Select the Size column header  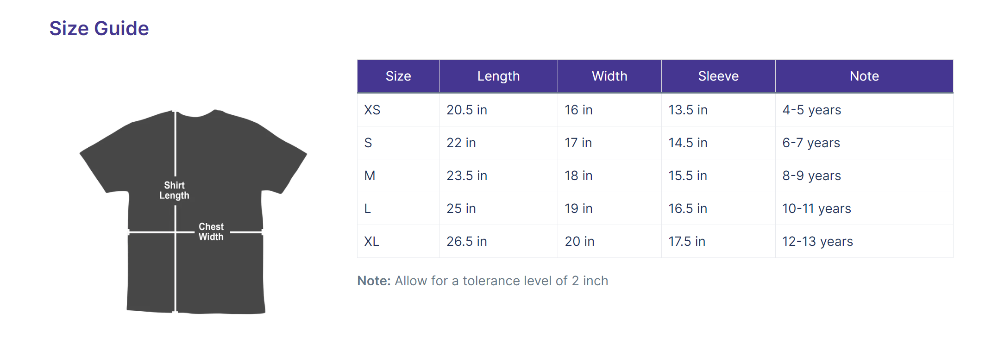[x=398, y=76]
